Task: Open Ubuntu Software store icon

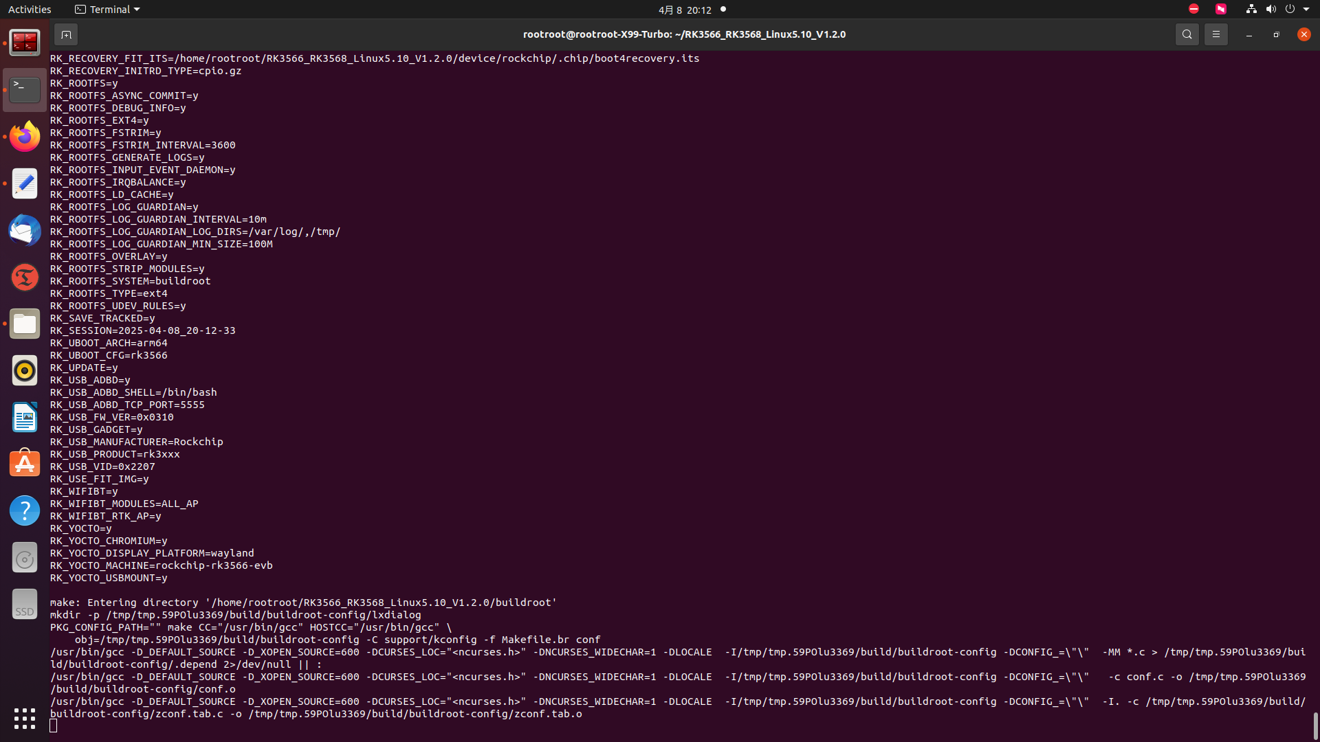Action: [25, 464]
